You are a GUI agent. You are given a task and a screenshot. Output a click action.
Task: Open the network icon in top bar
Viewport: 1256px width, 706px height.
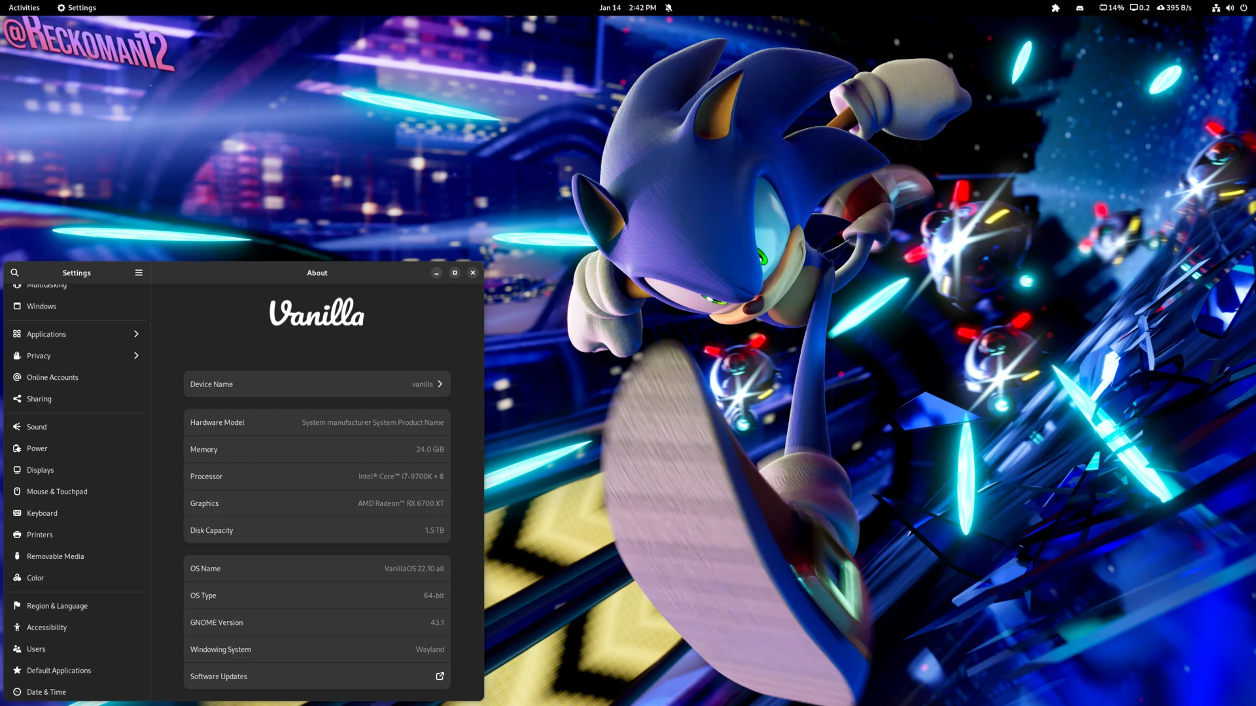pos(1215,8)
